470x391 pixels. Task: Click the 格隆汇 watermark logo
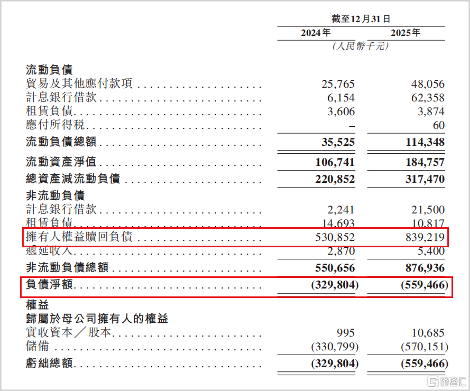[447, 381]
